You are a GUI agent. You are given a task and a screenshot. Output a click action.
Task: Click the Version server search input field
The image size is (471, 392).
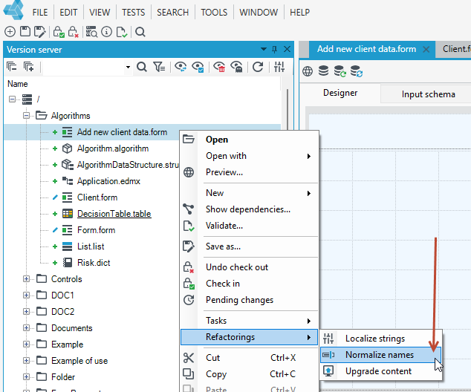click(84, 67)
